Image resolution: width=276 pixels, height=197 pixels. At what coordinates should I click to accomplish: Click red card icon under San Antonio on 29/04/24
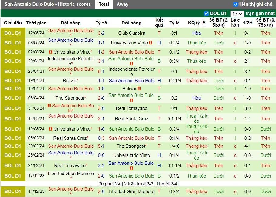(131, 64)
